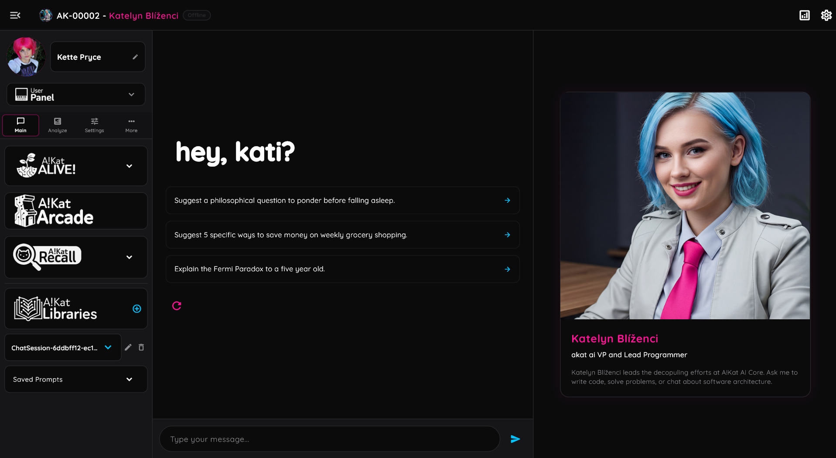This screenshot has height=458, width=836.
Task: Delete chat session with trash icon
Action: (x=141, y=347)
